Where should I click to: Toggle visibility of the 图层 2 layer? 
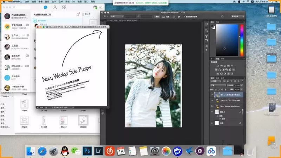pos(212,112)
